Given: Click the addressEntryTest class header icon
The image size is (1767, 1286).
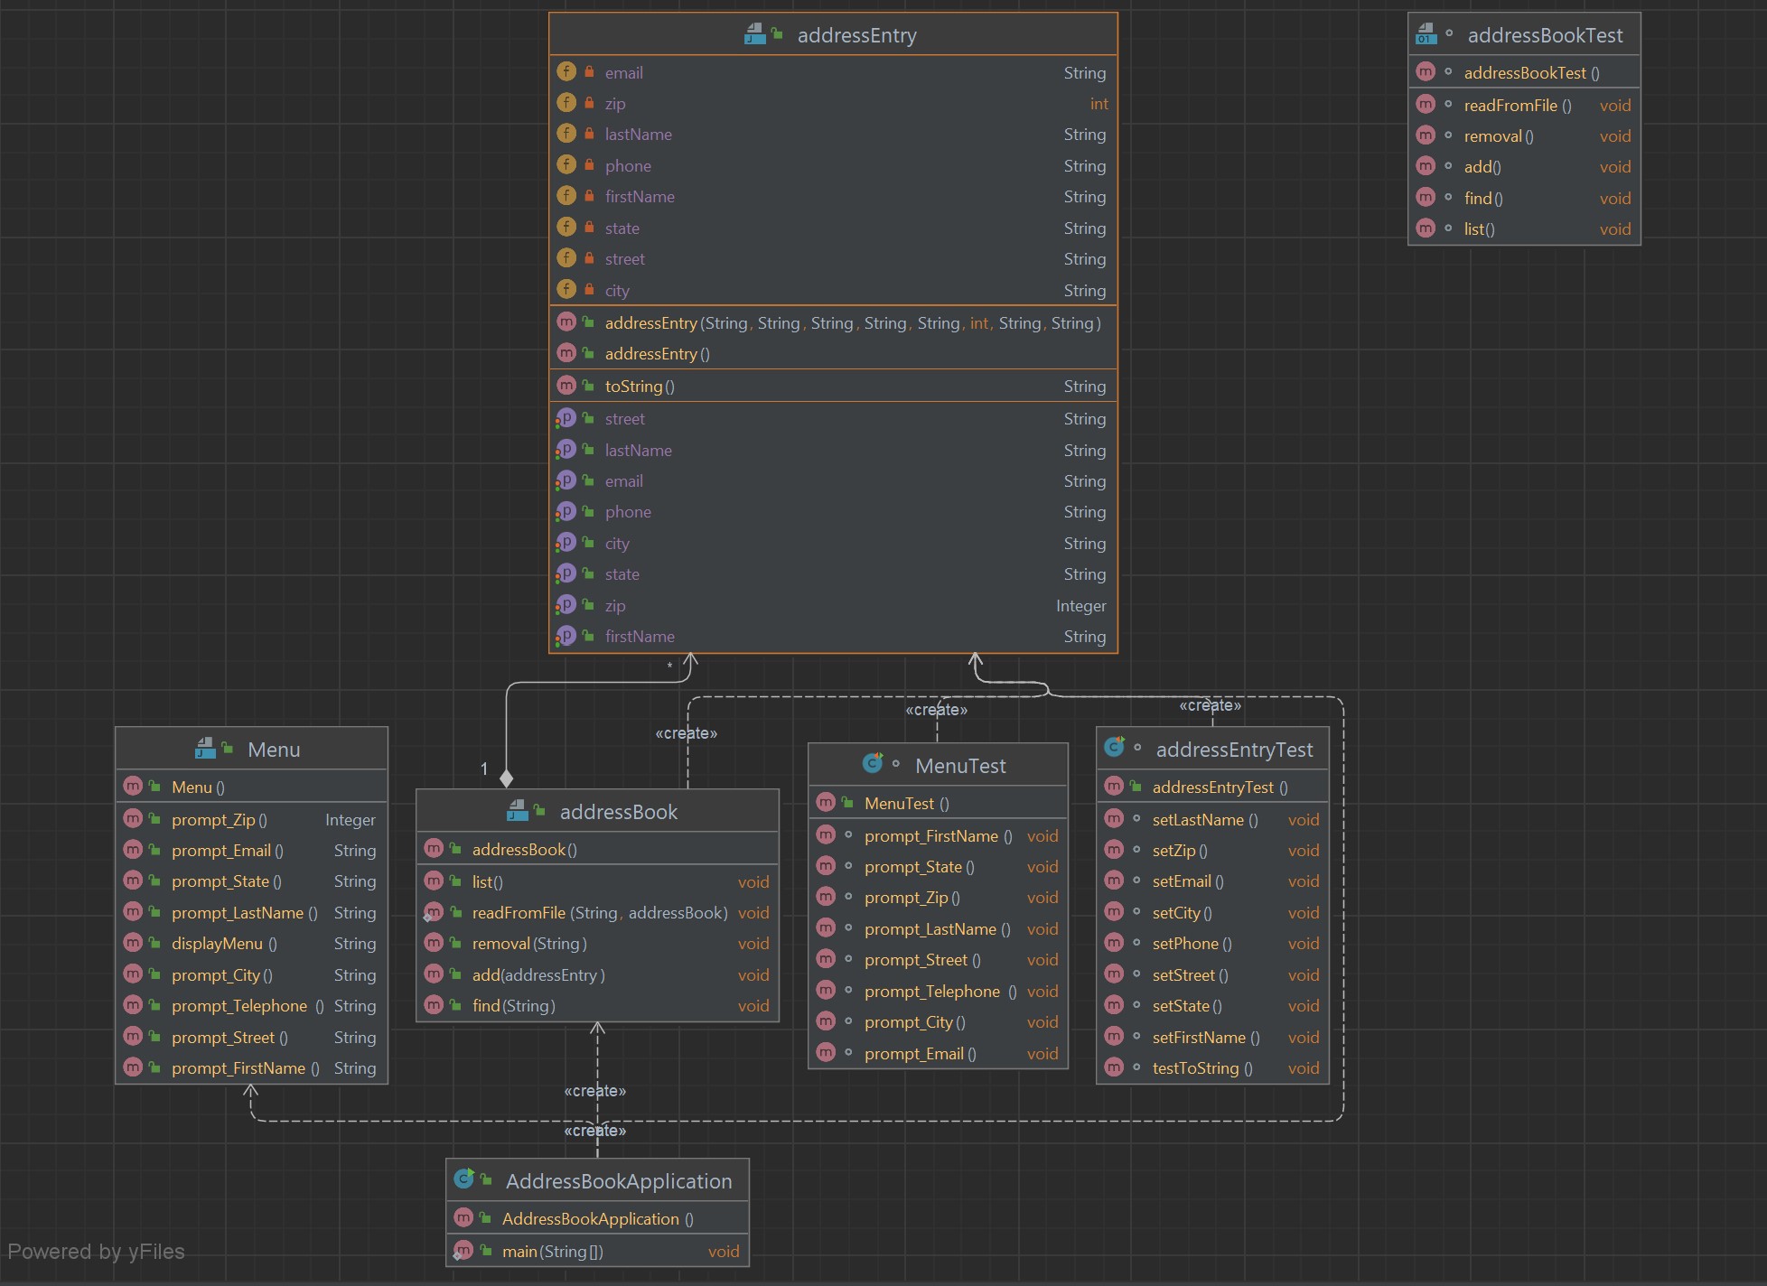Looking at the screenshot, I should click(1115, 747).
